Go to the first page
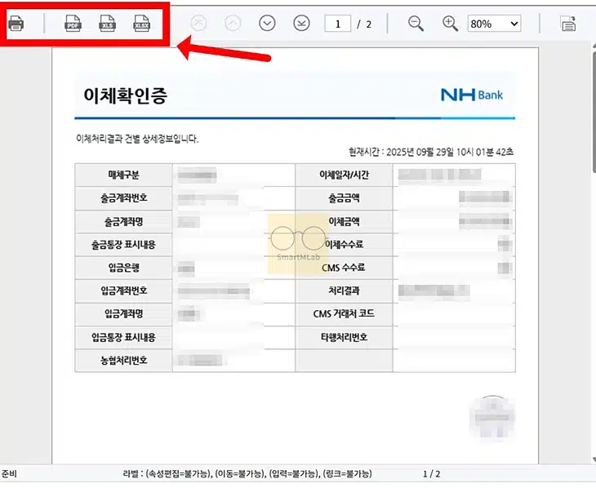596x488 pixels. 199,24
